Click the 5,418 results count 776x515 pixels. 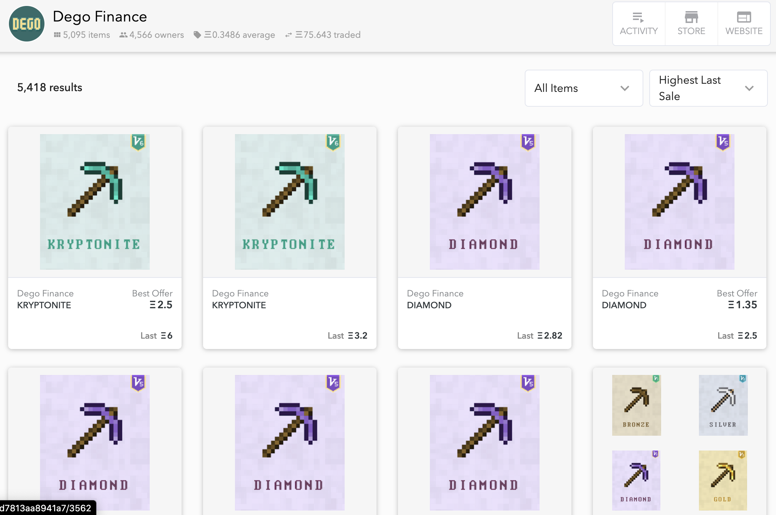50,87
